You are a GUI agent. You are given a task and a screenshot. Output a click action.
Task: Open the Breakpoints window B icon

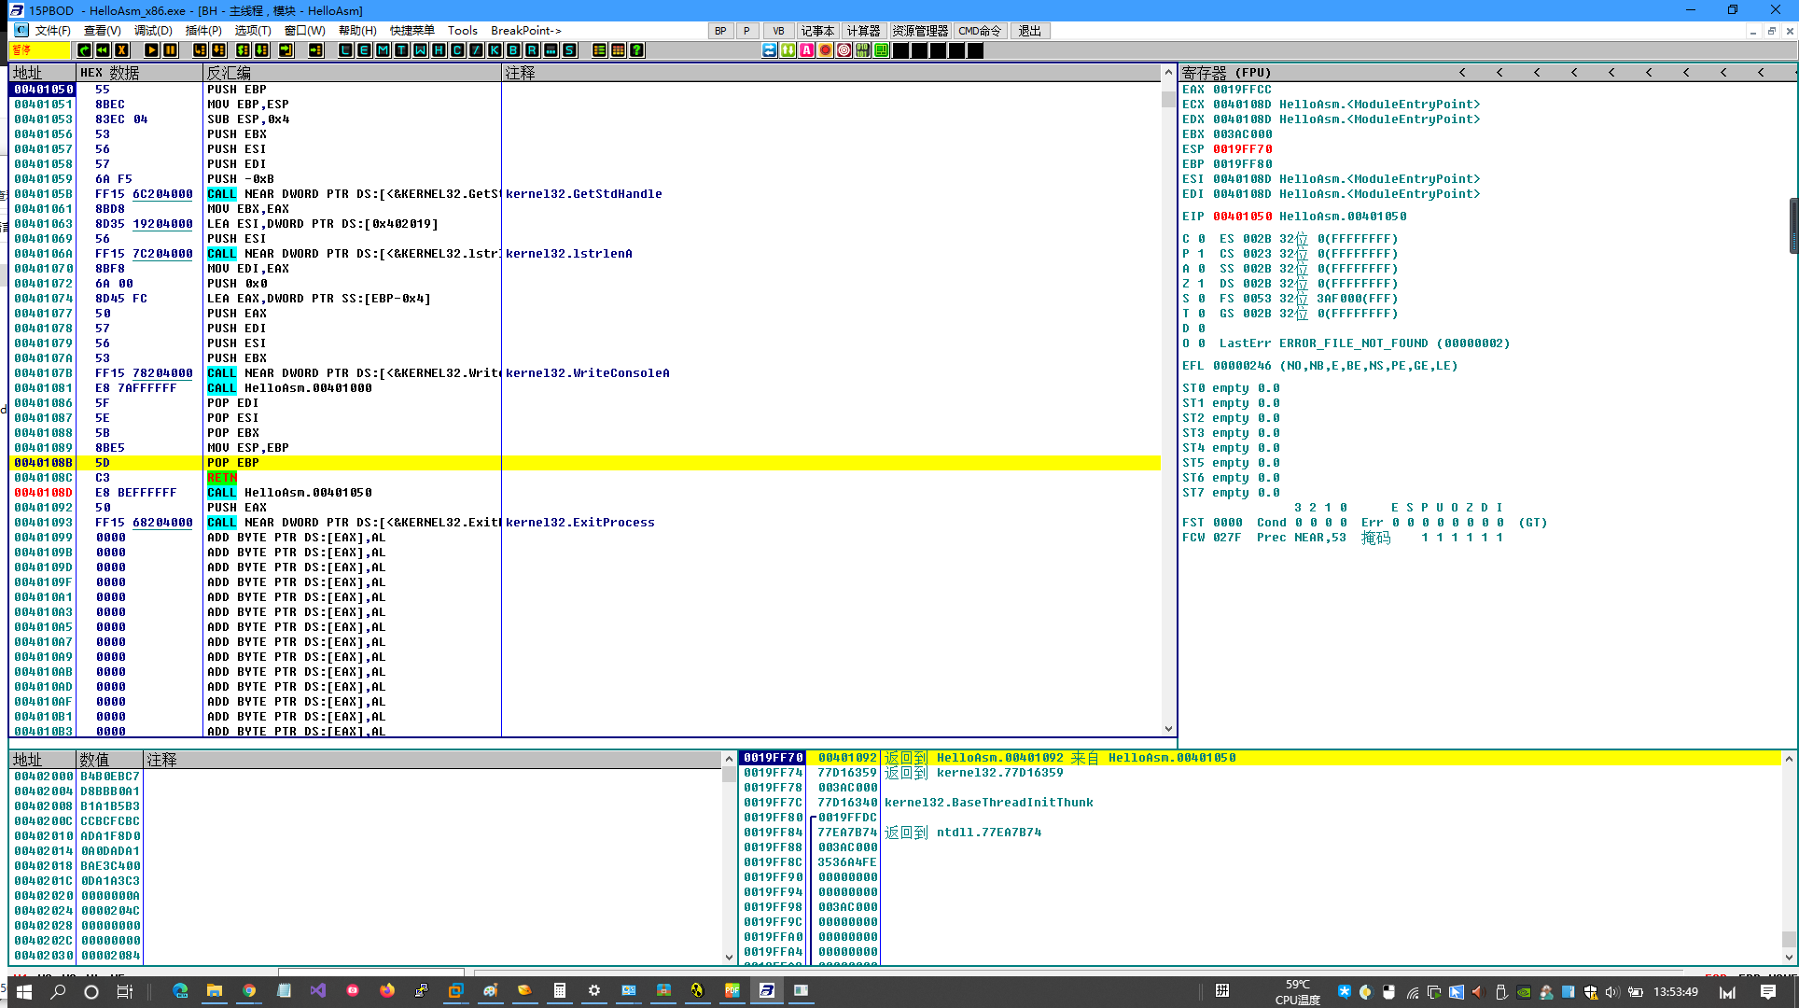513,50
